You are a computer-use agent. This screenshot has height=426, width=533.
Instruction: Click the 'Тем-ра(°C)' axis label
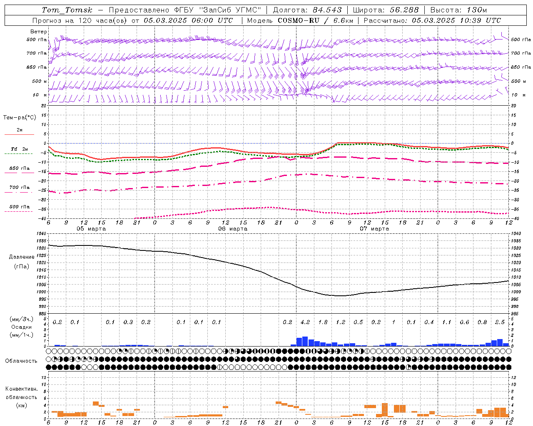[20, 118]
